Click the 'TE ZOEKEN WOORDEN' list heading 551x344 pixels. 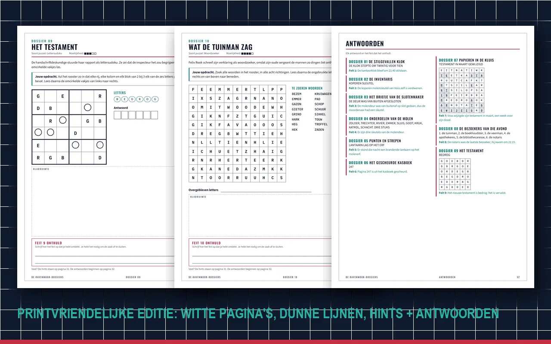pyautogui.click(x=307, y=88)
